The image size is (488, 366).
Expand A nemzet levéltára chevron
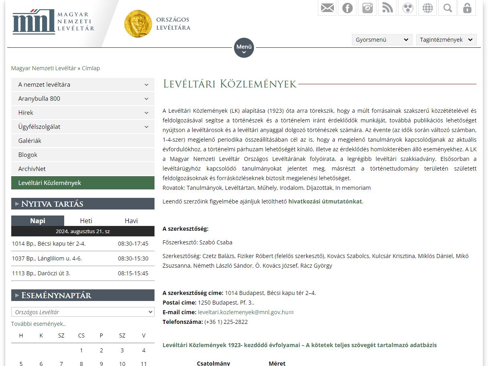146,85
